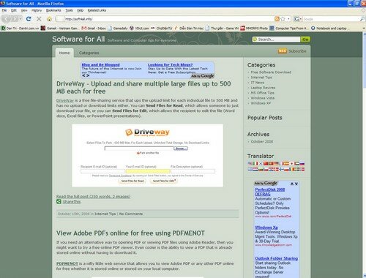Click the Reload page icon
Screen dimensions: 366x278
[x=29, y=19]
